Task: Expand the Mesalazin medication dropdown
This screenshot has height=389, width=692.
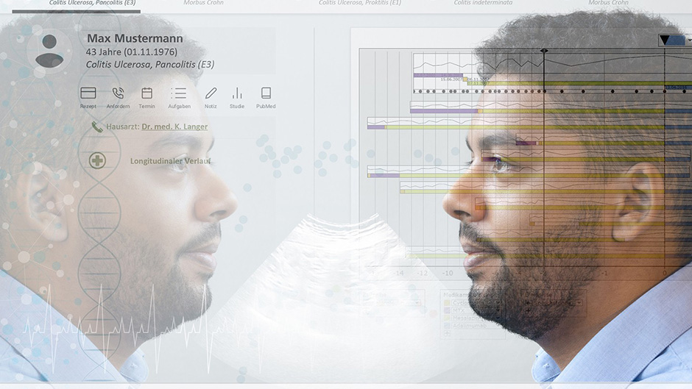Action: [x=498, y=318]
